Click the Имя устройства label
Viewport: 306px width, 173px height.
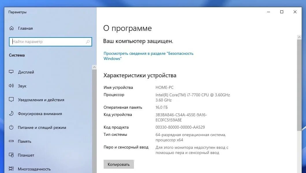pos(118,87)
